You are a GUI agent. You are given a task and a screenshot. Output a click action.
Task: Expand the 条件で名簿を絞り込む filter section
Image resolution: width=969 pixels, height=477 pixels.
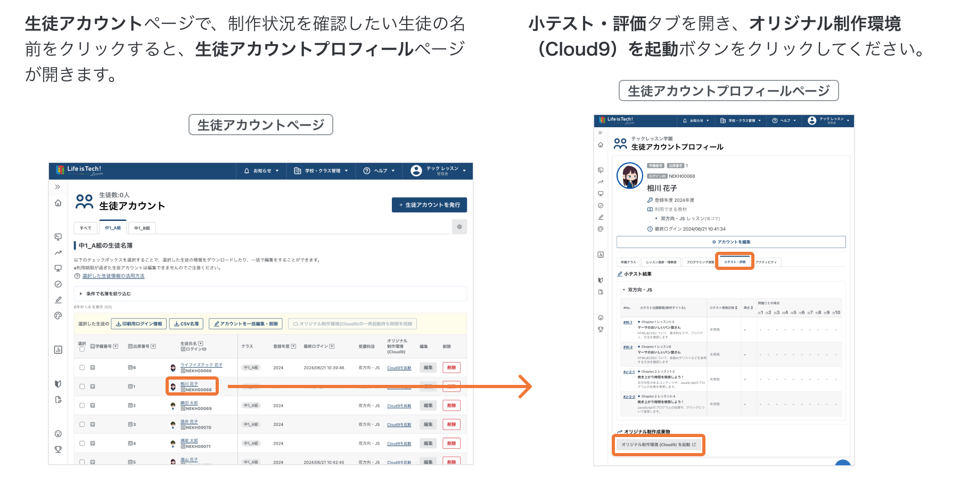point(81,294)
